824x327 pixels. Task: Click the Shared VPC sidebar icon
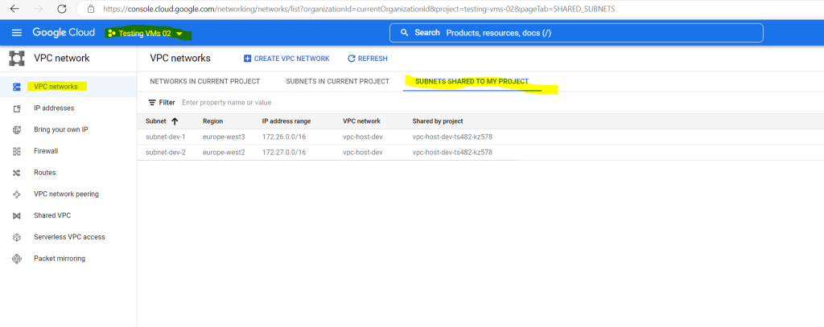click(17, 216)
